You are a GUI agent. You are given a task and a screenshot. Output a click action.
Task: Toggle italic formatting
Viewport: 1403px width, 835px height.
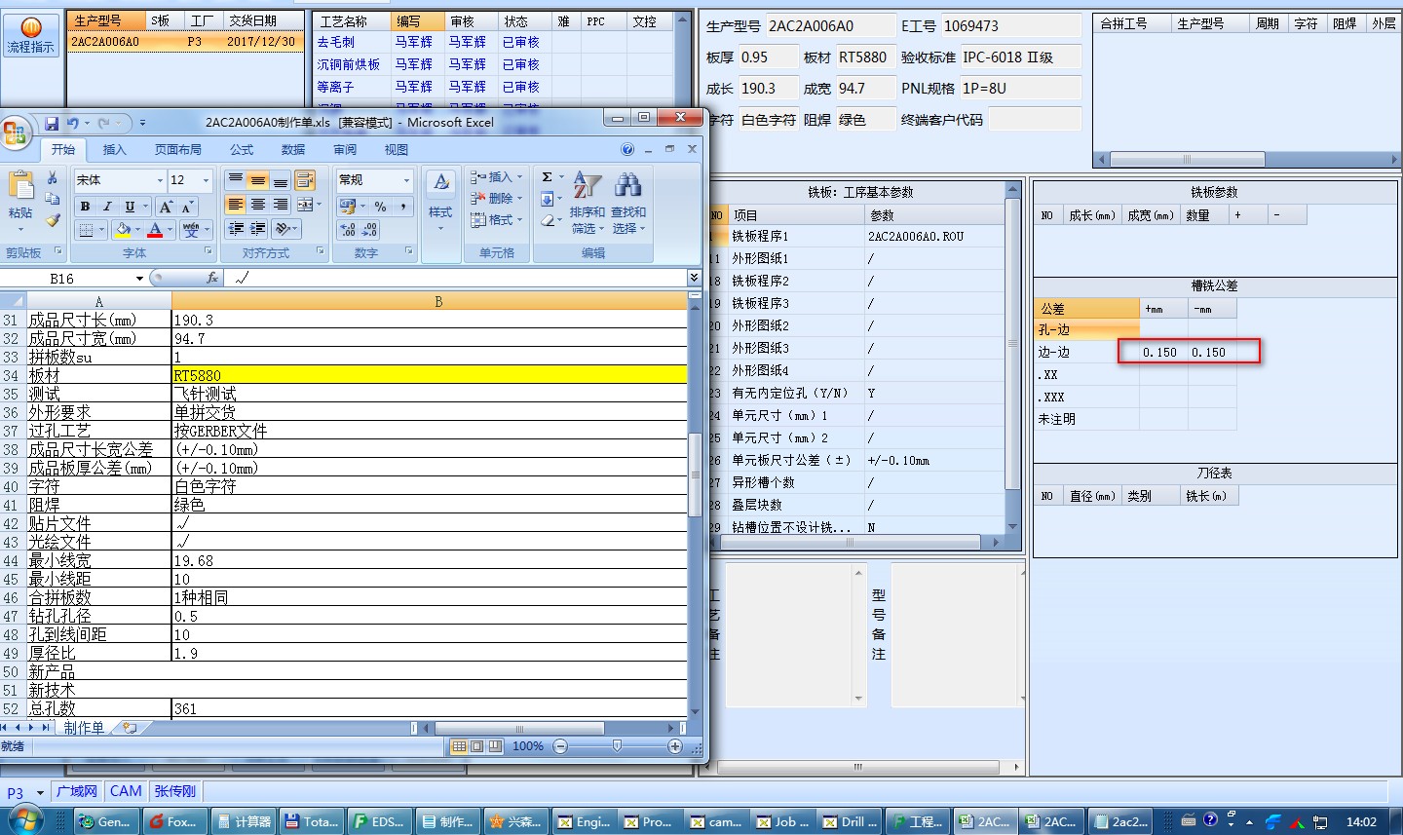pyautogui.click(x=107, y=207)
